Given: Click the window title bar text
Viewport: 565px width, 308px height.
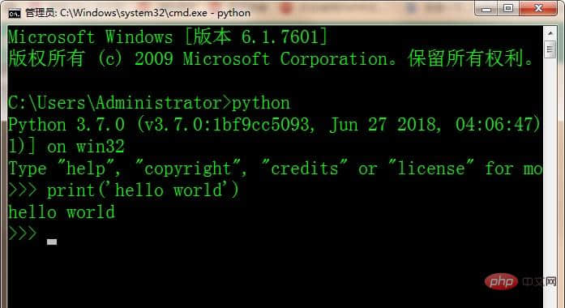Looking at the screenshot, I should click(138, 13).
